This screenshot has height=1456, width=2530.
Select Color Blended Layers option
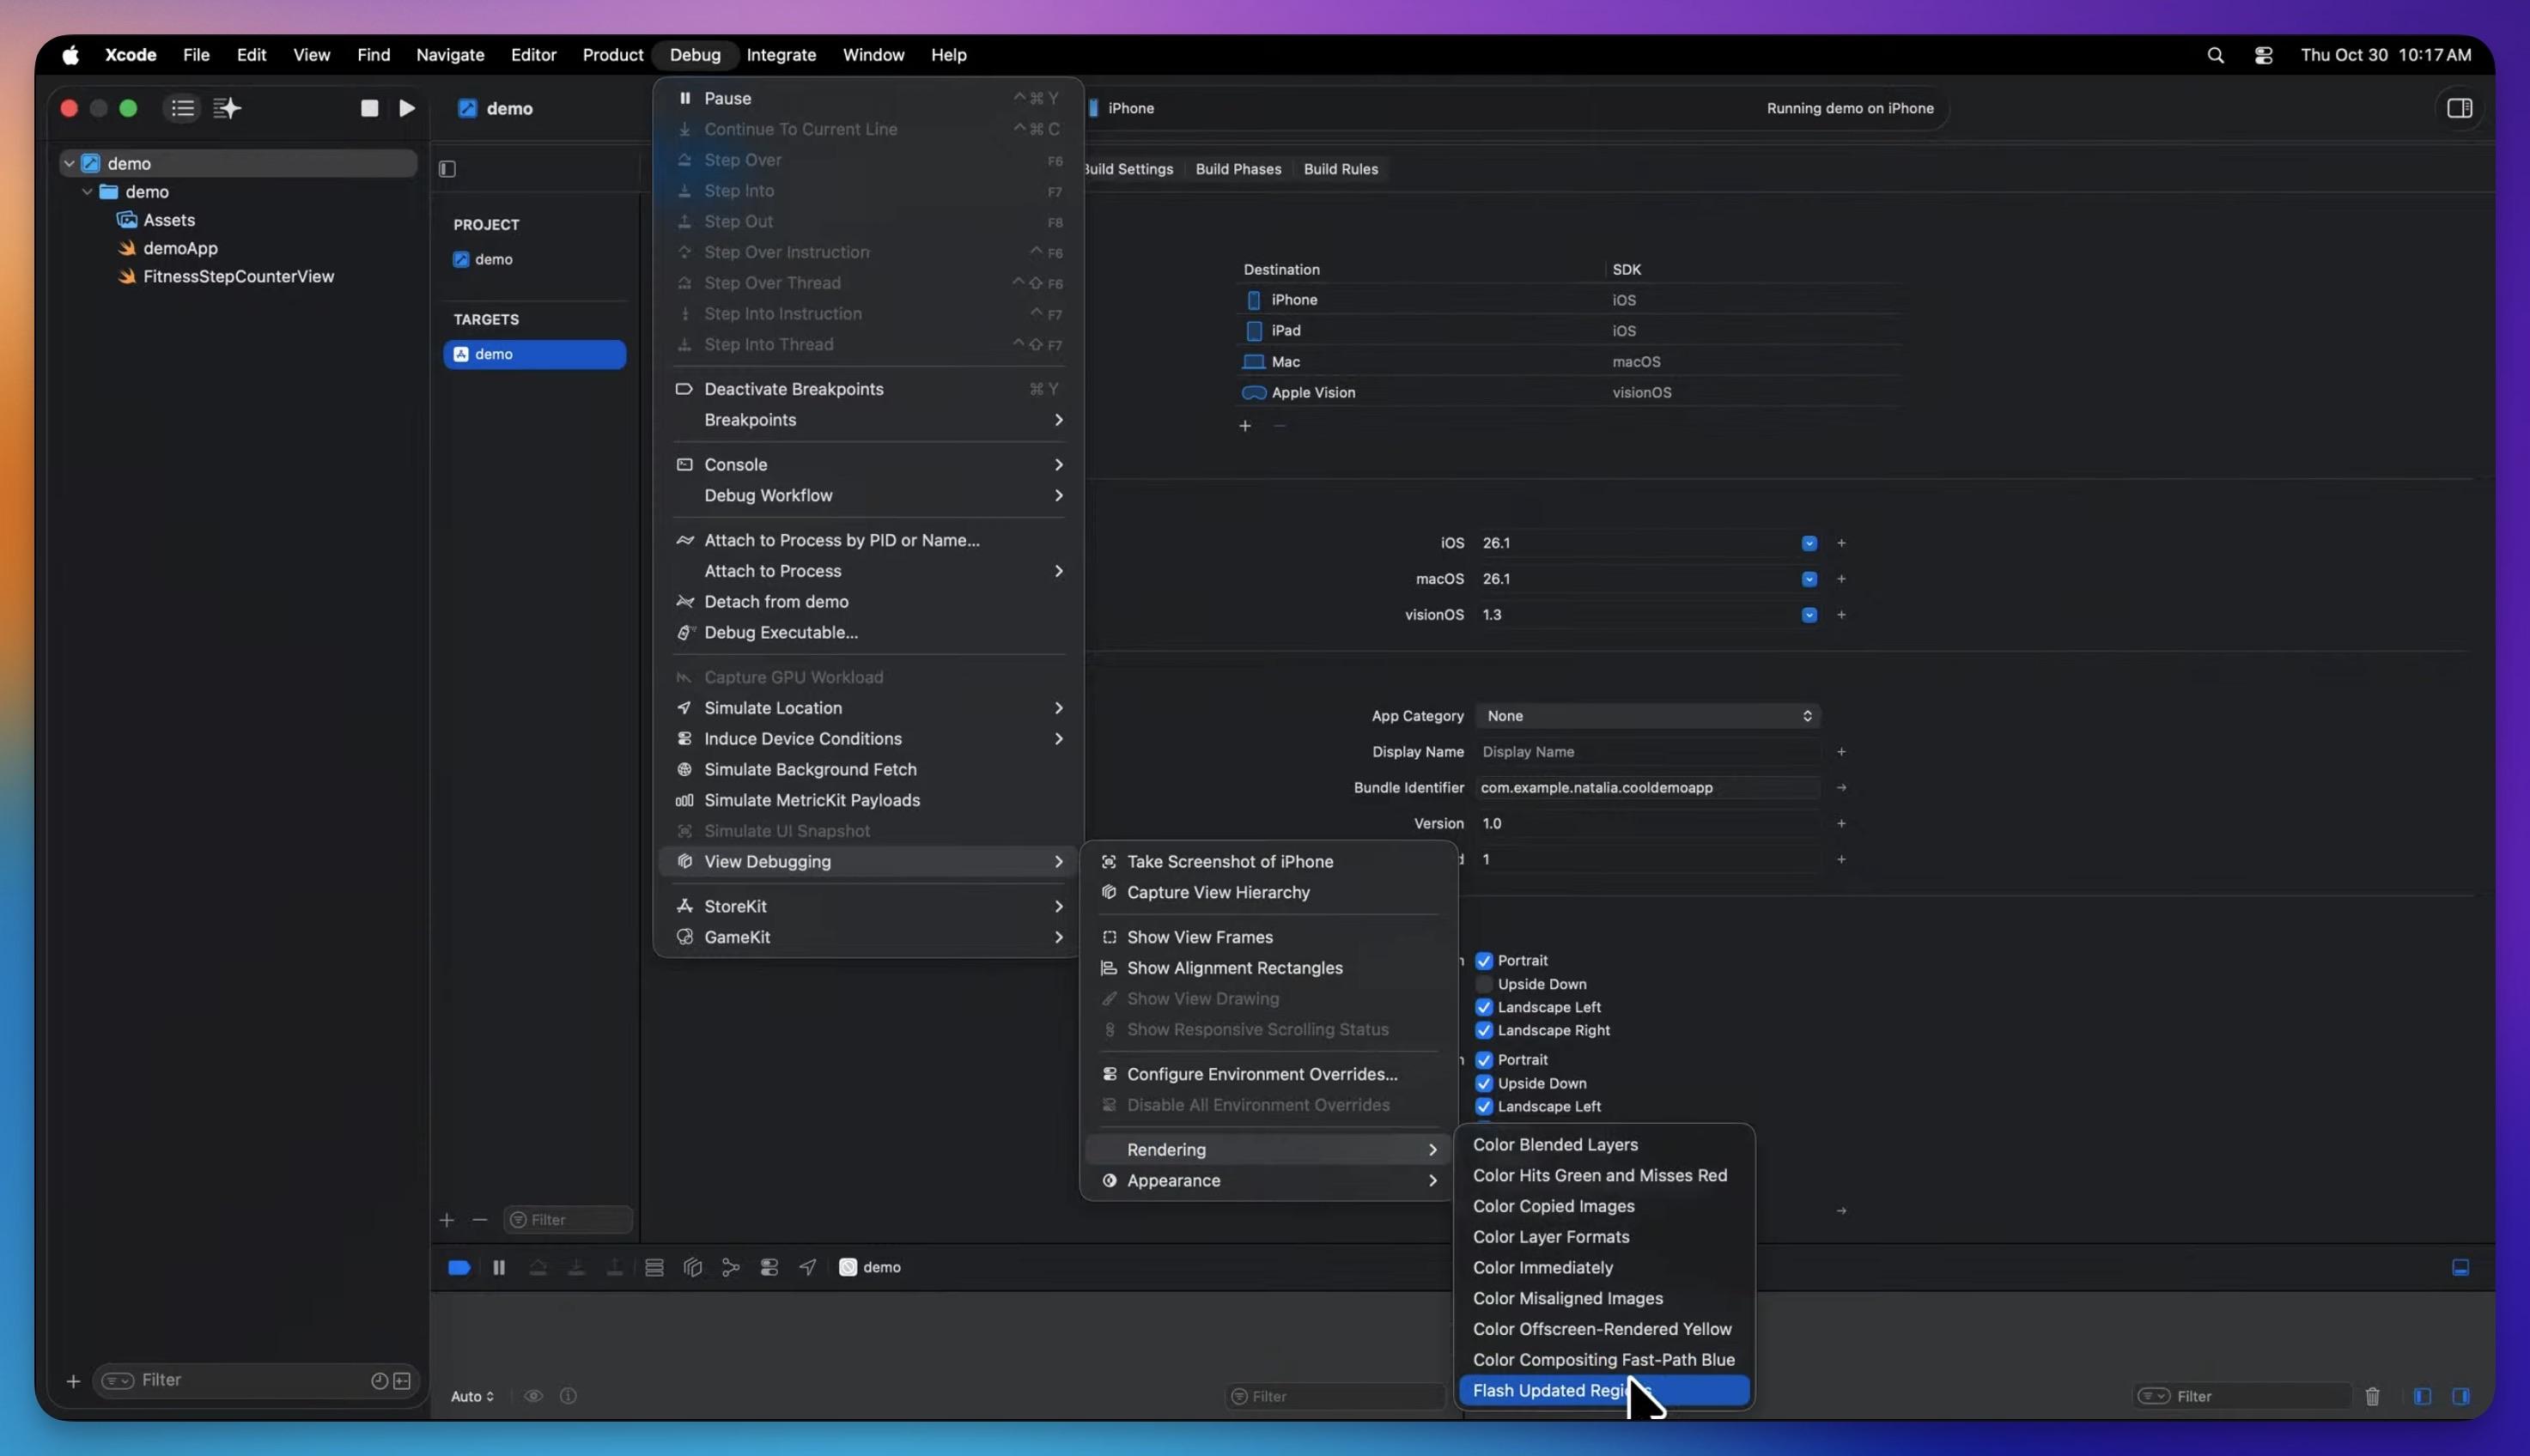pos(1603,1145)
